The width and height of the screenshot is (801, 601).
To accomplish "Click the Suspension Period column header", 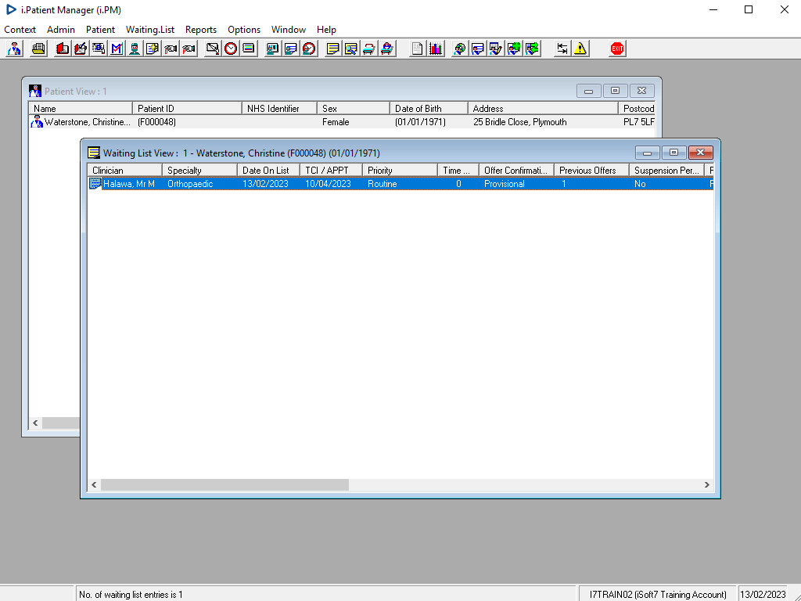I will [x=666, y=170].
